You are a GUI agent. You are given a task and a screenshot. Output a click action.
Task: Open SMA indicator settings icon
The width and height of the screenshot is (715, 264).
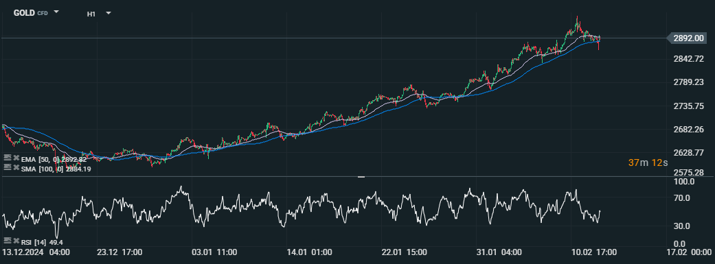7,167
